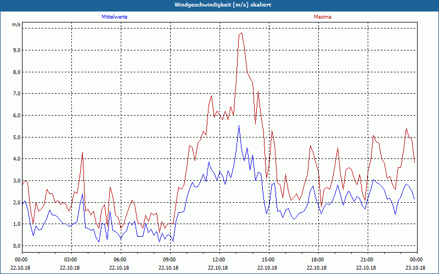Image resolution: width=439 pixels, height=274 pixels.
Task: Click the 21:00 time axis label
Action: coord(367,260)
